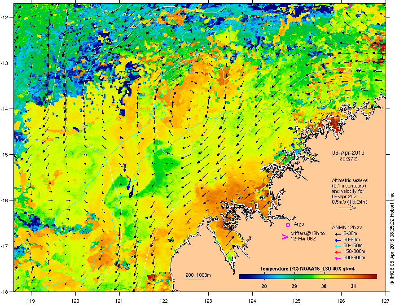
Task: Select the cyan 80-150m ANMN arrow symbol
Action: tap(338, 246)
